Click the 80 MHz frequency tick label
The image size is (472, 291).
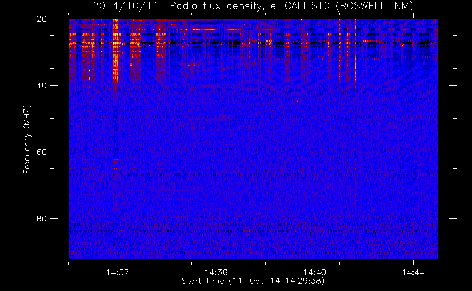(42, 219)
